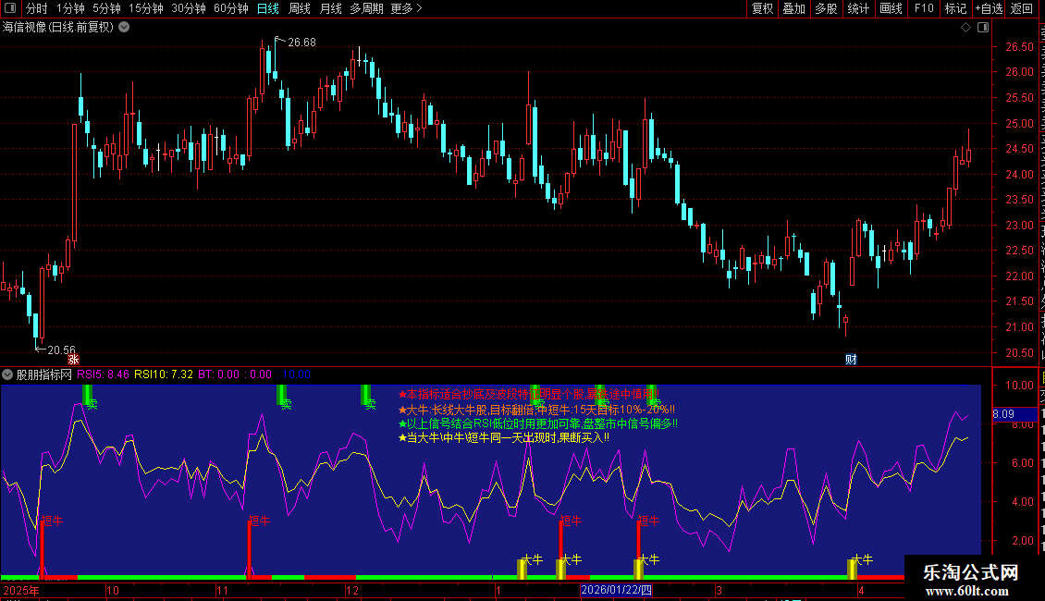The width and height of the screenshot is (1045, 601).
Task: Select the 60分钟 period tab
Action: [x=231, y=8]
